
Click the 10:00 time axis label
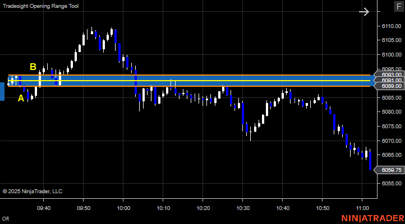[x=123, y=208]
